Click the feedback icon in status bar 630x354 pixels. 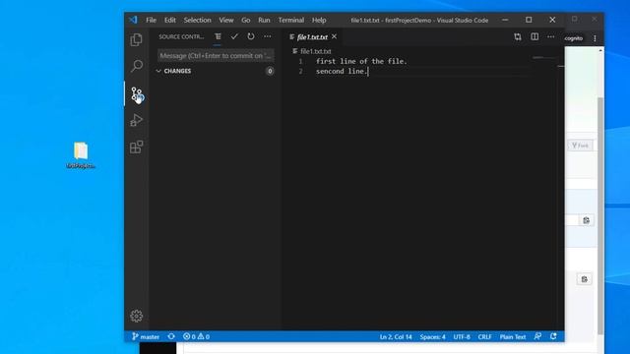(x=537, y=336)
